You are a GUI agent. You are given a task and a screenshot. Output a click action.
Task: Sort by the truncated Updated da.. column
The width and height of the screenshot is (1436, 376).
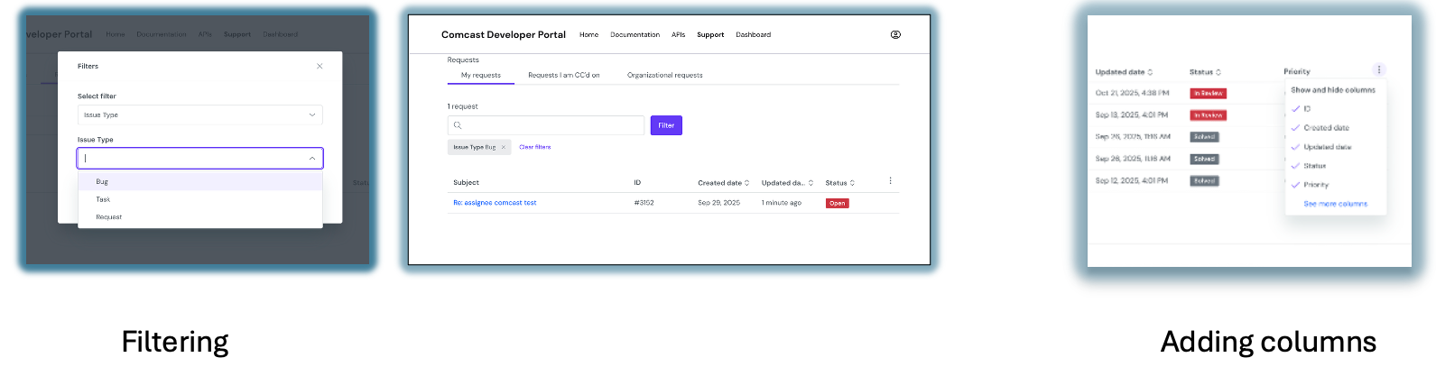point(787,183)
